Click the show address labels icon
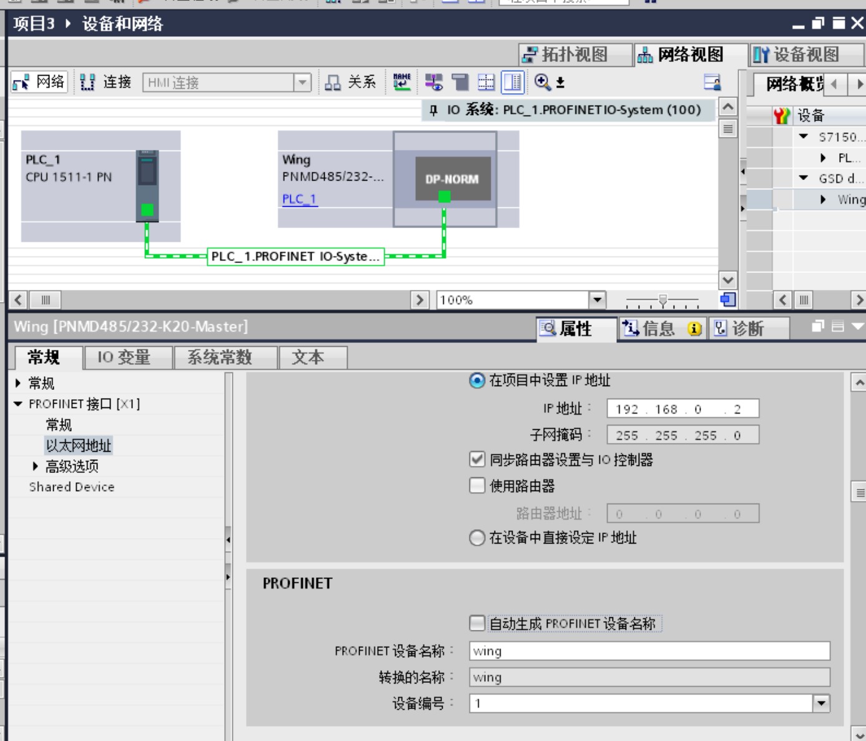 433,82
